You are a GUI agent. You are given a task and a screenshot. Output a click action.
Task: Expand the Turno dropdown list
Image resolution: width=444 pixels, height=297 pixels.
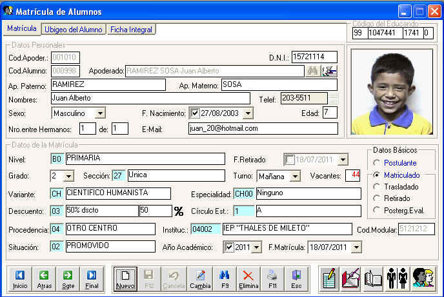click(x=295, y=176)
